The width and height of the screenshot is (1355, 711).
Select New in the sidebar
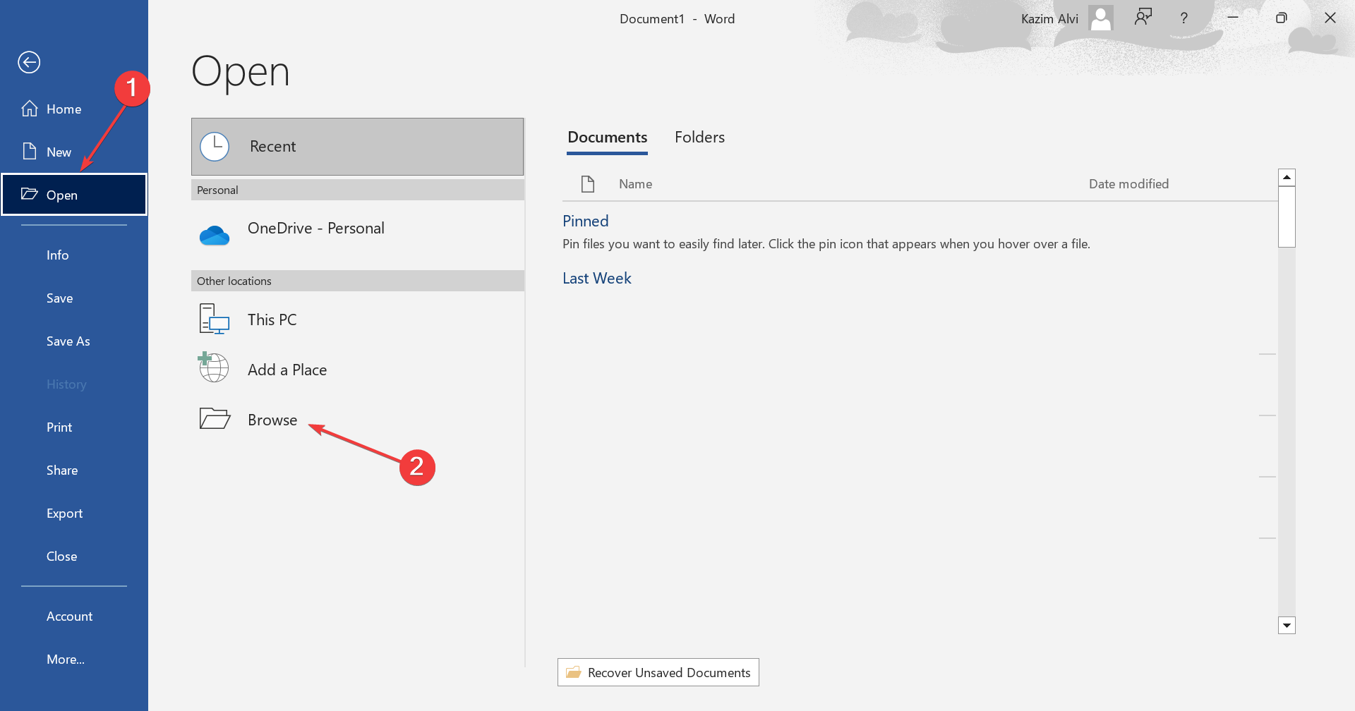[x=73, y=152]
